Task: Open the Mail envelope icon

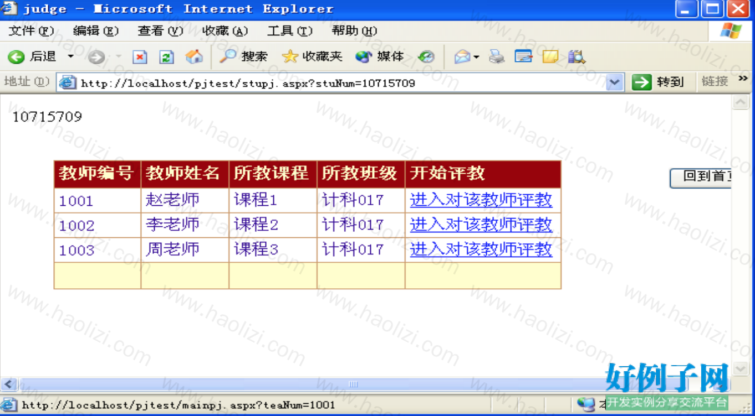Action: [x=462, y=56]
